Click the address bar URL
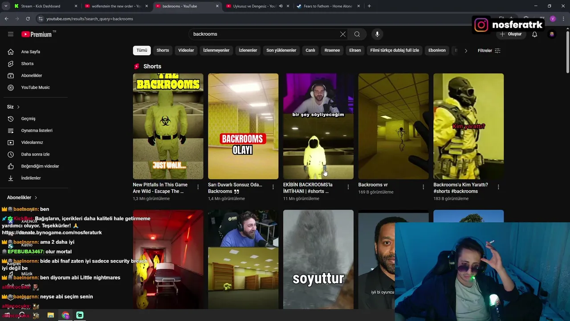This screenshot has width=570, height=321. (x=90, y=19)
